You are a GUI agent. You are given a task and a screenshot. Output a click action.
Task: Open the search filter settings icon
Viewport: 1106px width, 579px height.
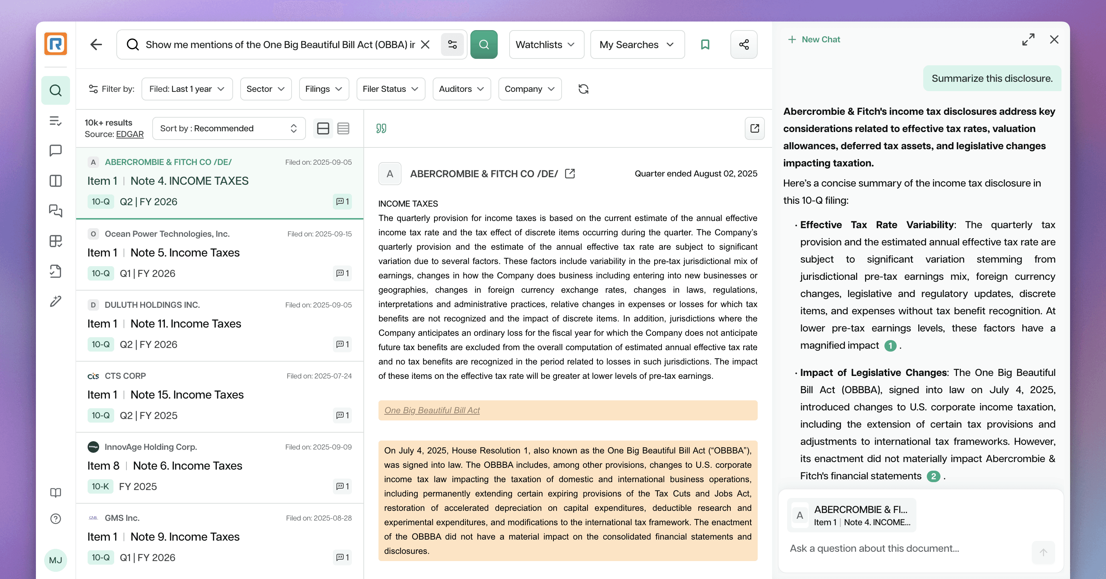452,44
